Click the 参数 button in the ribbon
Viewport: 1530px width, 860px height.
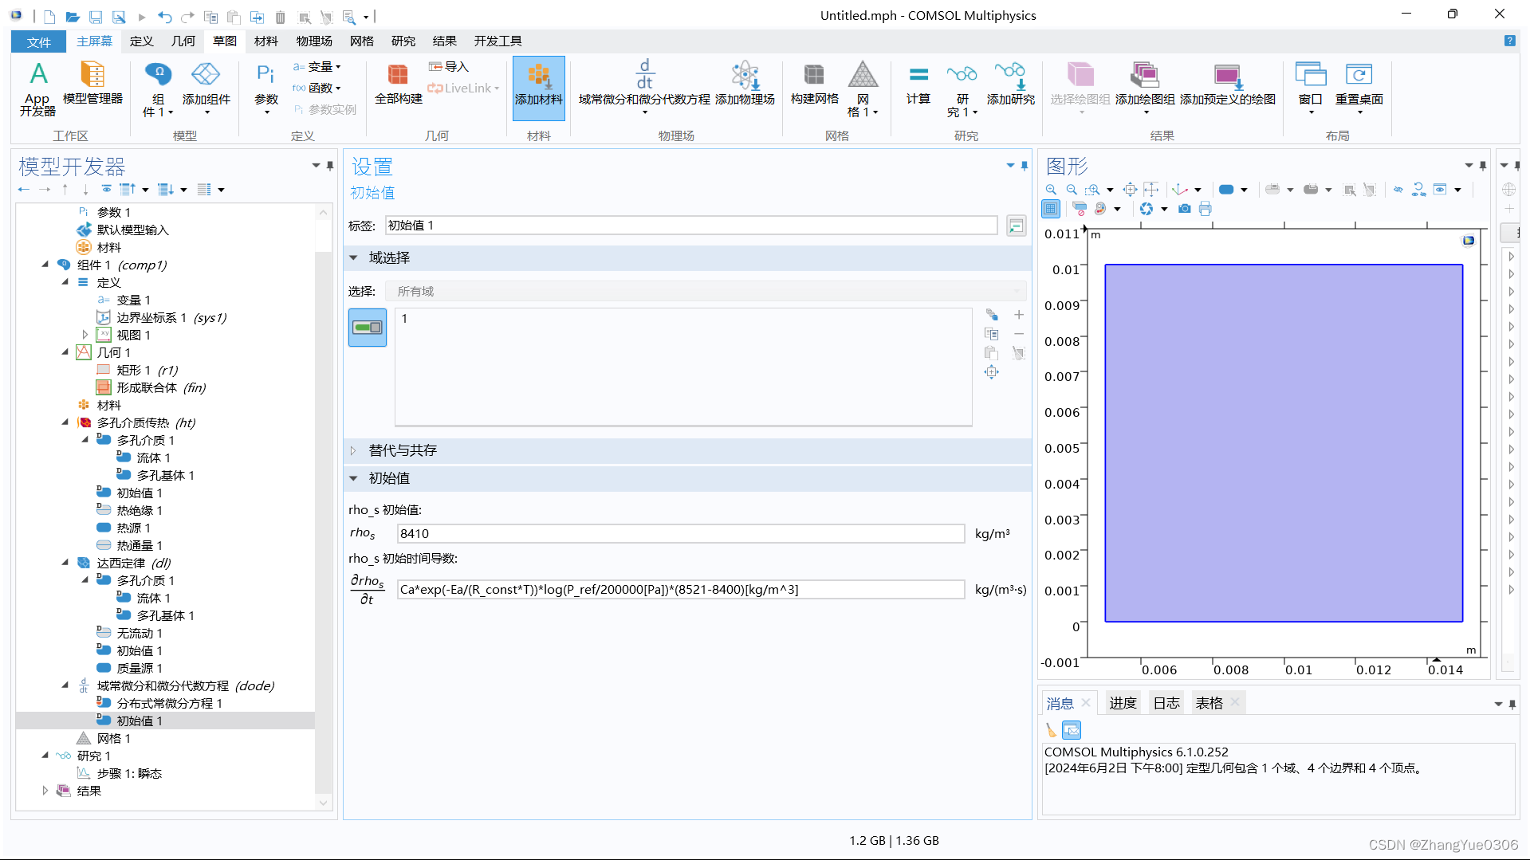click(x=266, y=88)
